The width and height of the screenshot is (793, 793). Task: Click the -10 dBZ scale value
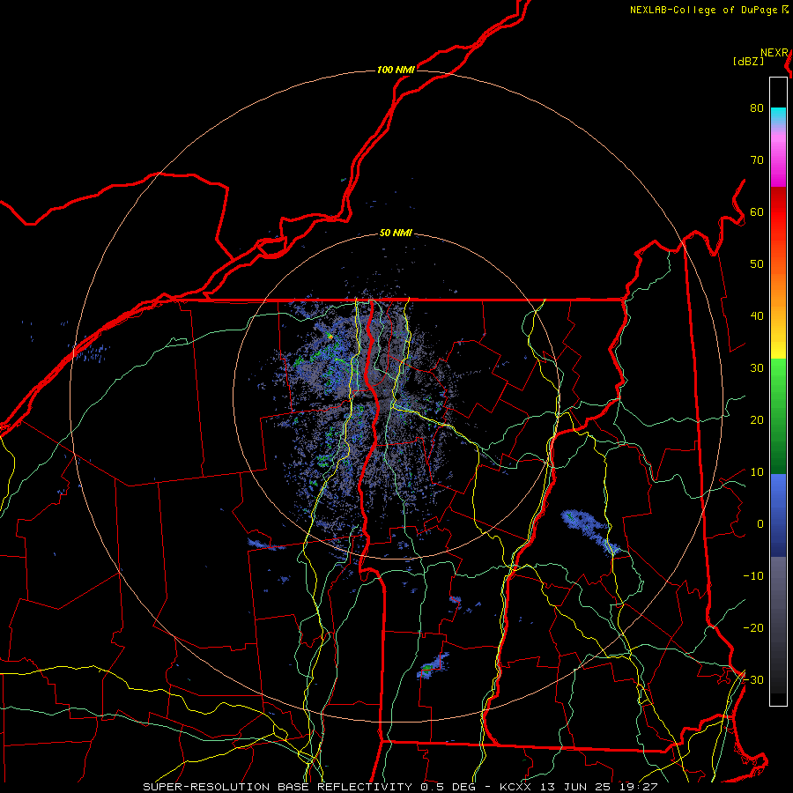[x=753, y=576]
